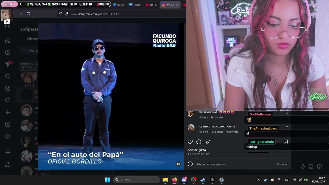Viewport: 329px width, 185px height.
Task: Like rosanacisneros.coach's comment with small heart
Action: [x=287, y=127]
